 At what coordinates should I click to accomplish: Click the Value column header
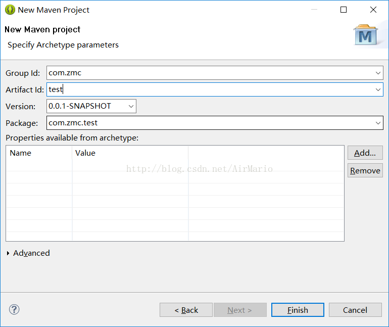(130, 153)
